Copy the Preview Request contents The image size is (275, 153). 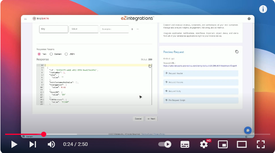237,52
